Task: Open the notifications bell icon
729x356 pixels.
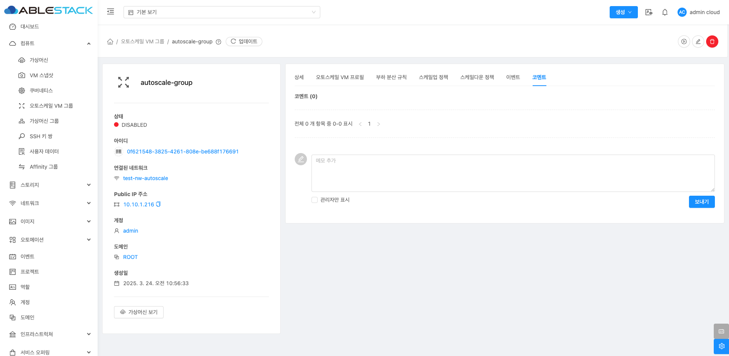Action: (x=665, y=12)
